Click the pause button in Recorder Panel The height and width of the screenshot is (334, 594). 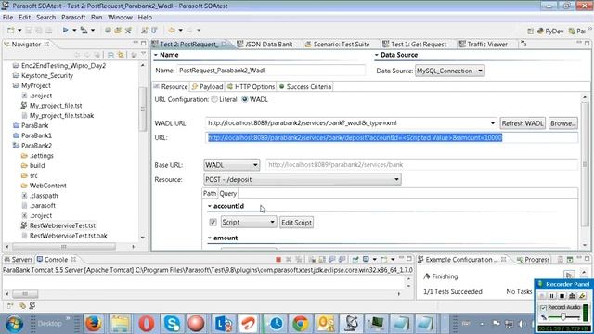tap(552, 296)
